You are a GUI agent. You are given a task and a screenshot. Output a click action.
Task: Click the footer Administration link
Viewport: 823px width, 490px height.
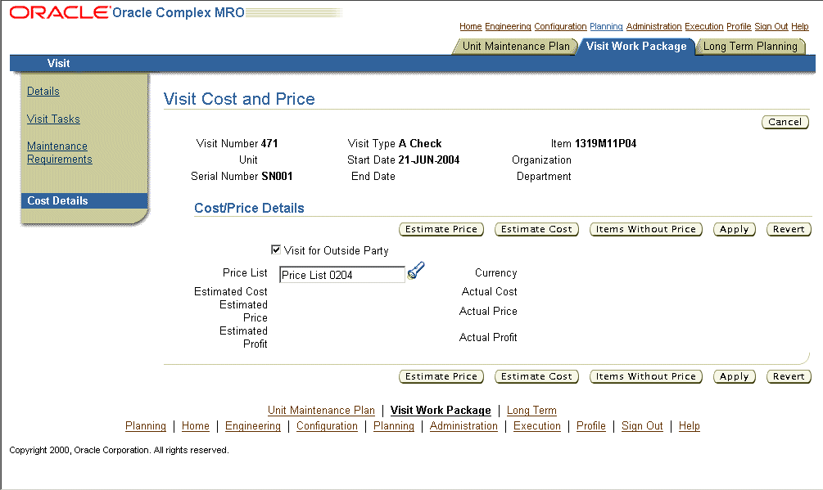pyautogui.click(x=464, y=426)
